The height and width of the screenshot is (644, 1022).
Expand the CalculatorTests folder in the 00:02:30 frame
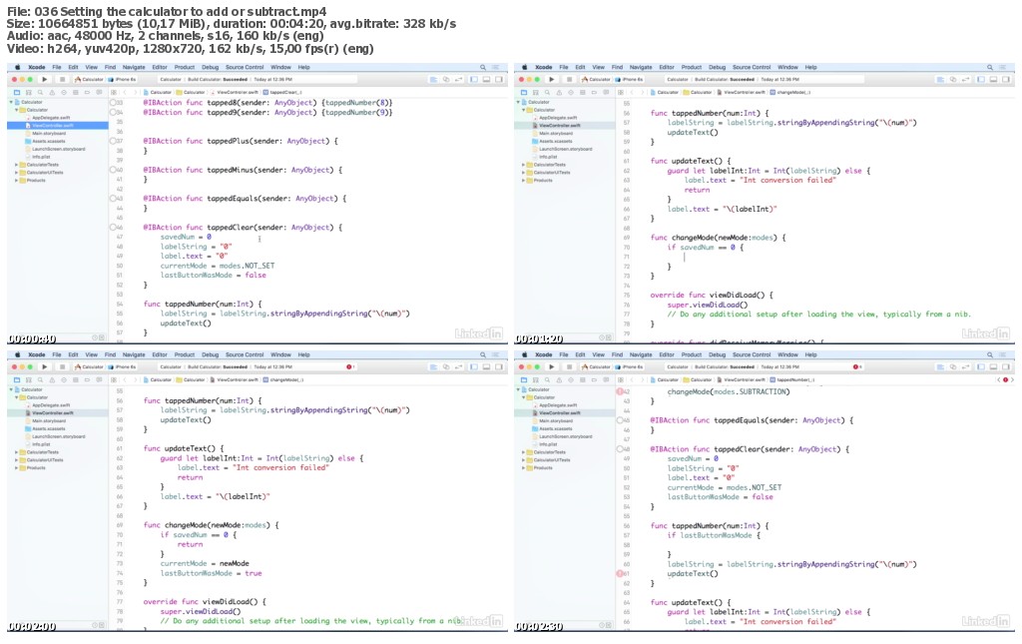tap(523, 452)
